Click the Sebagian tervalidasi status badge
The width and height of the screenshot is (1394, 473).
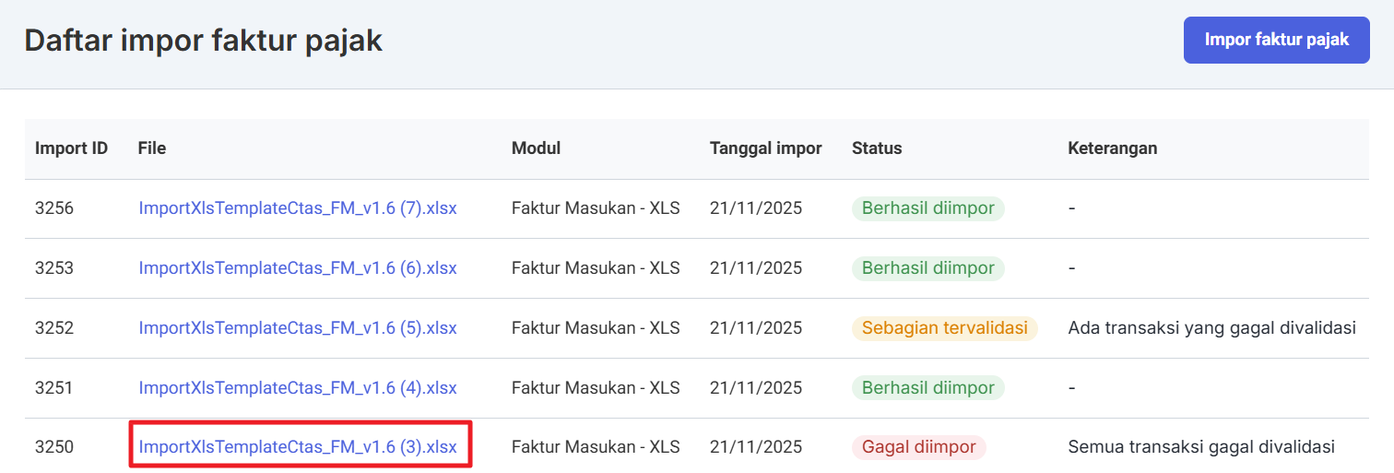944,328
